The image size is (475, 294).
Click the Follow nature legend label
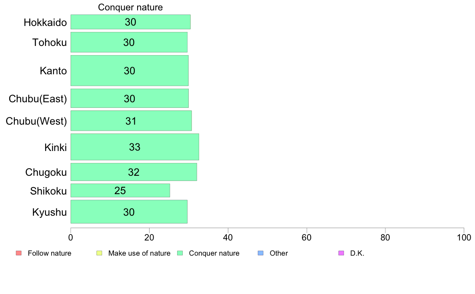pos(49,253)
